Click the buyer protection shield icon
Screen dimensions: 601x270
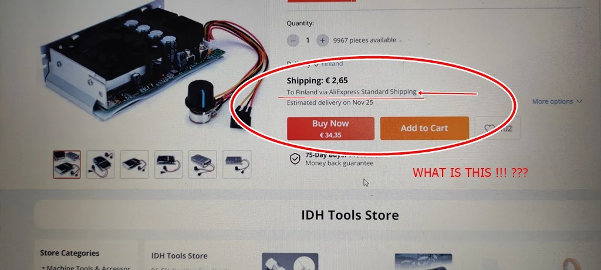click(x=295, y=159)
